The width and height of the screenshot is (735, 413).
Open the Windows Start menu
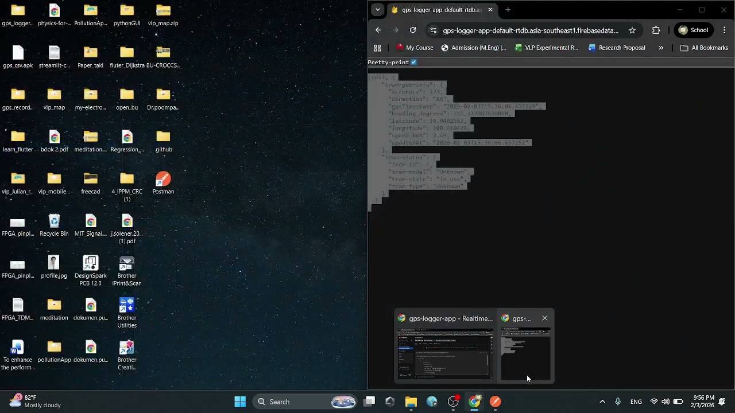(240, 402)
